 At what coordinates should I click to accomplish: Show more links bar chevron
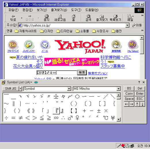coord(142,30)
